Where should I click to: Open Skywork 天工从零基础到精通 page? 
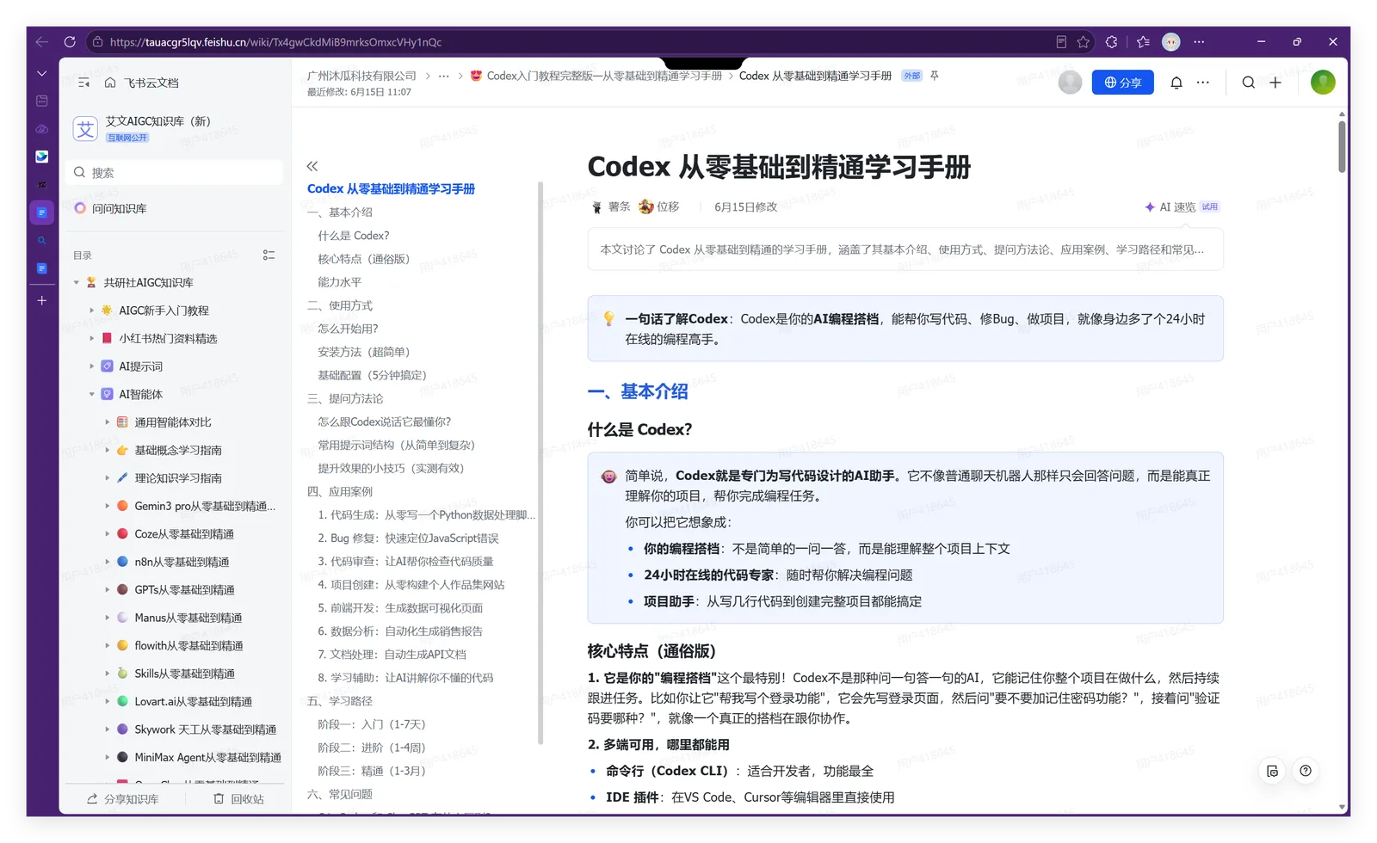[x=205, y=729]
